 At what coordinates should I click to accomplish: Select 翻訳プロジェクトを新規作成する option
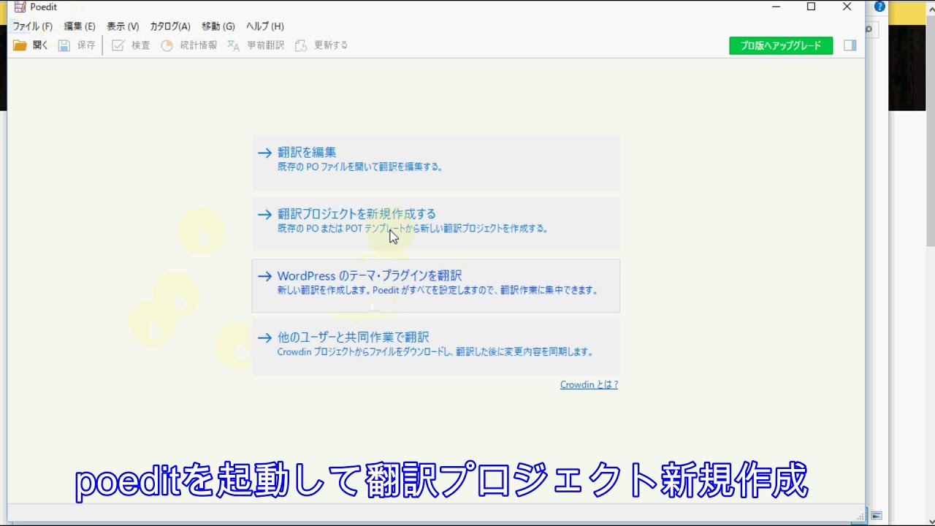point(436,224)
